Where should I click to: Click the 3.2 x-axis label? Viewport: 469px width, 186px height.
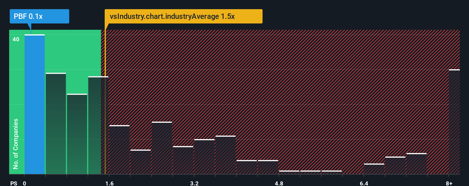[x=194, y=183]
